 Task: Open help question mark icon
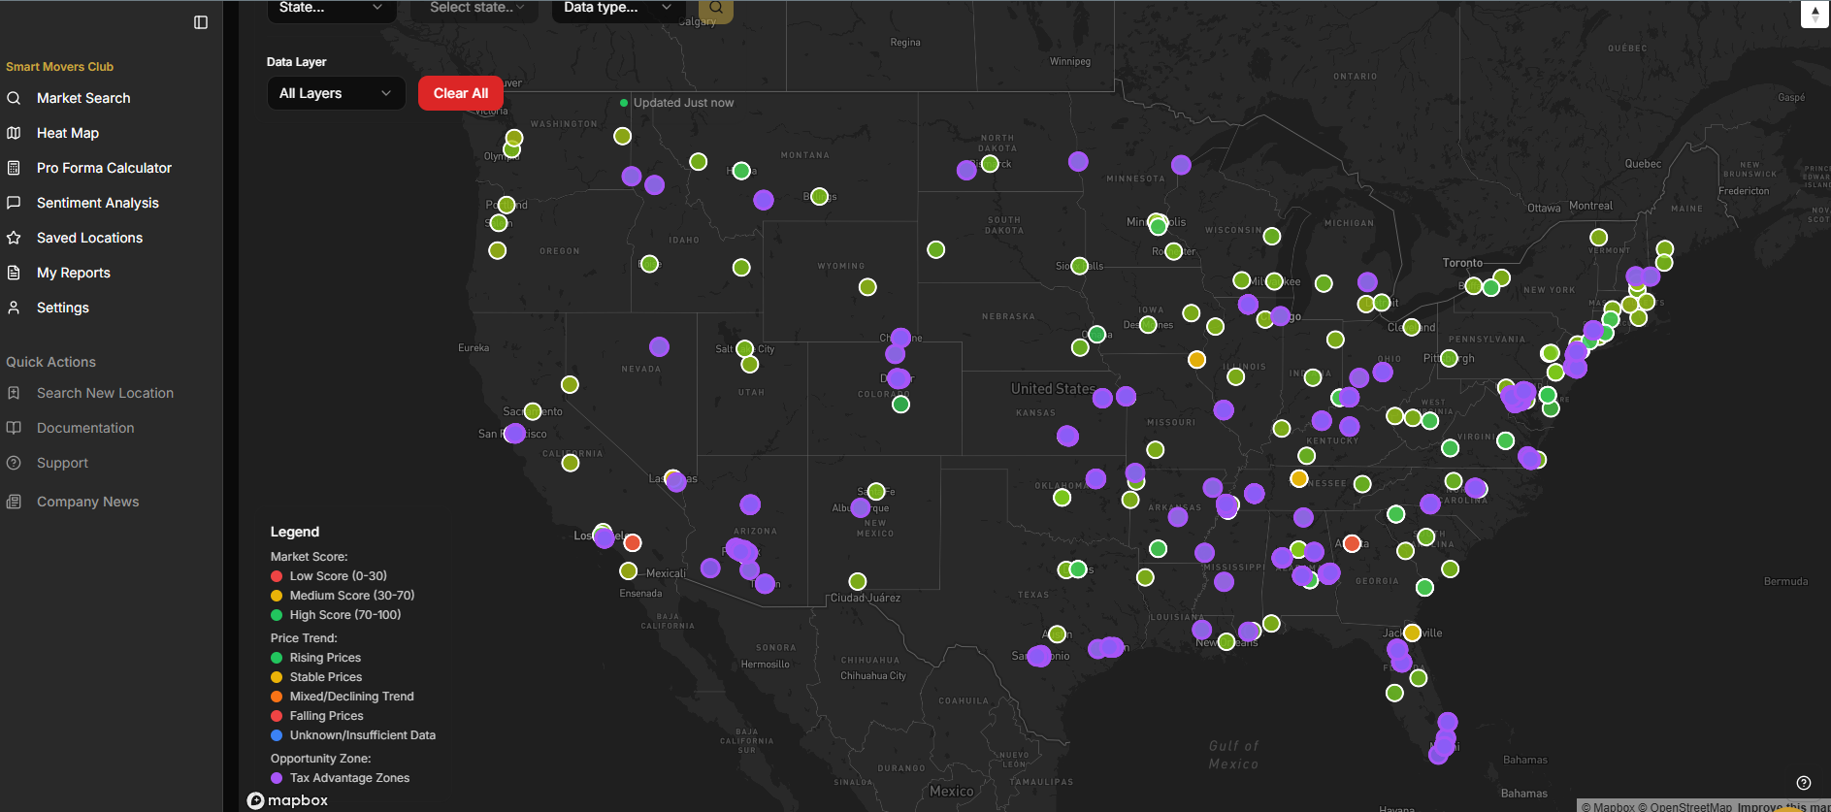tap(1804, 783)
